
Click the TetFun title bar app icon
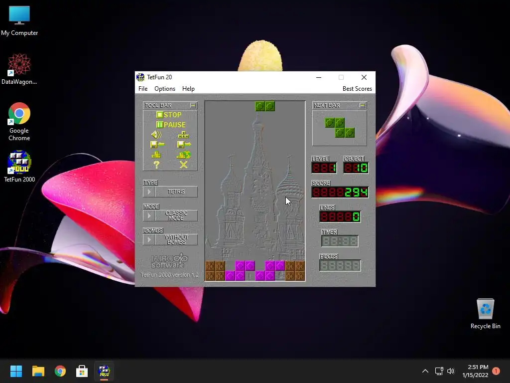(x=140, y=77)
